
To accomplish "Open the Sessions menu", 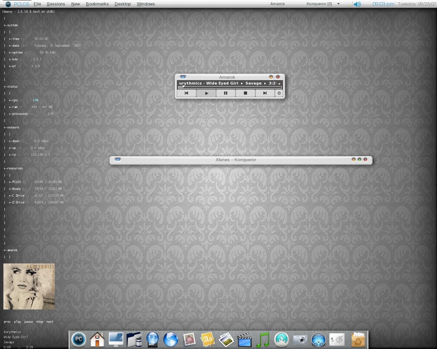I will (56, 4).
